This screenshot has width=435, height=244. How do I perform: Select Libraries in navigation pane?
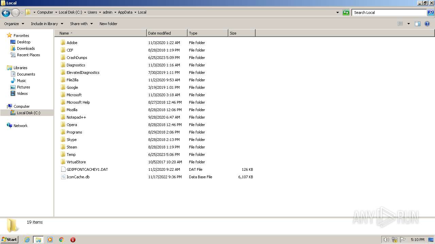tap(20, 68)
